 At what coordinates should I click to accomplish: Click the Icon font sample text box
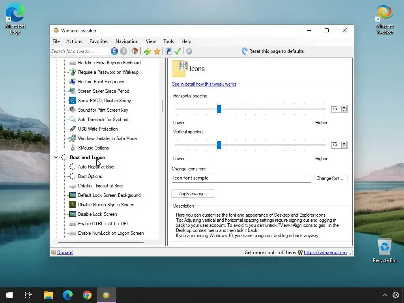pyautogui.click(x=241, y=178)
